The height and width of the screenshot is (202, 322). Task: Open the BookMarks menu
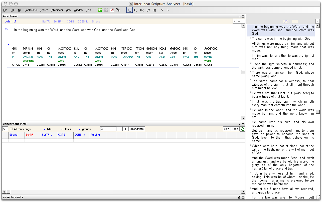pyautogui.click(x=31, y=10)
